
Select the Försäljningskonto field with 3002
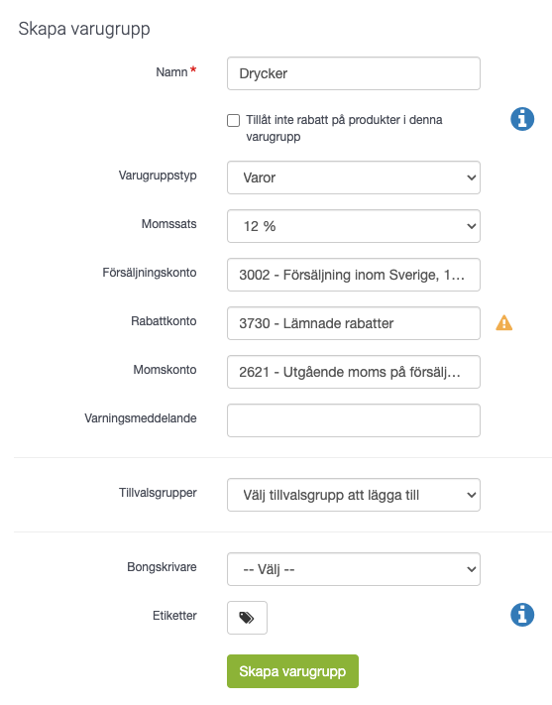point(354,275)
